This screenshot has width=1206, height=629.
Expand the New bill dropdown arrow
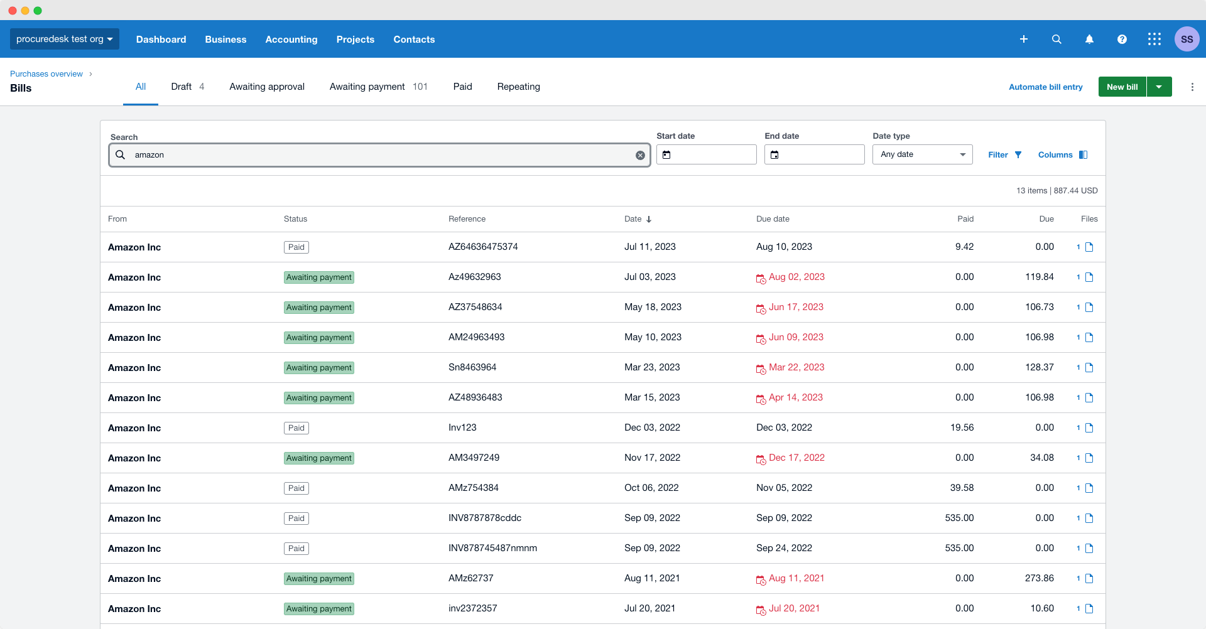[x=1159, y=87]
